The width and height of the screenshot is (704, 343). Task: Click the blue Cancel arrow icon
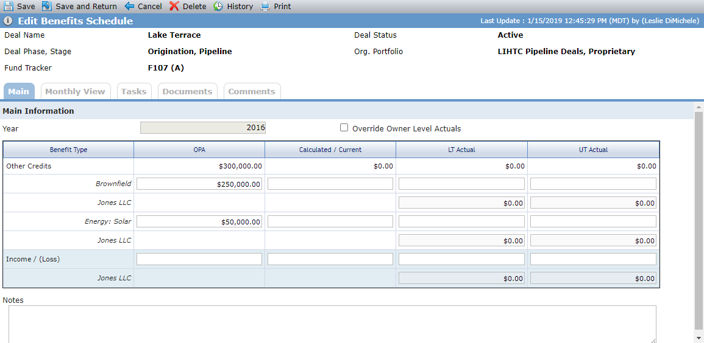129,6
